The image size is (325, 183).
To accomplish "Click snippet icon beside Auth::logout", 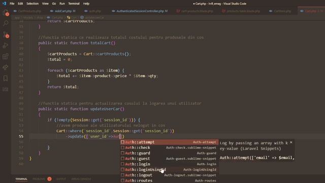I will tap(122, 175).
